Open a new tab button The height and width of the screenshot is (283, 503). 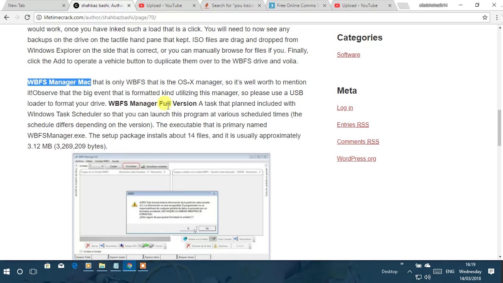(x=403, y=6)
